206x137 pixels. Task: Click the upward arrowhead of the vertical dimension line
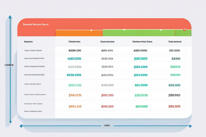click(x=10, y=17)
